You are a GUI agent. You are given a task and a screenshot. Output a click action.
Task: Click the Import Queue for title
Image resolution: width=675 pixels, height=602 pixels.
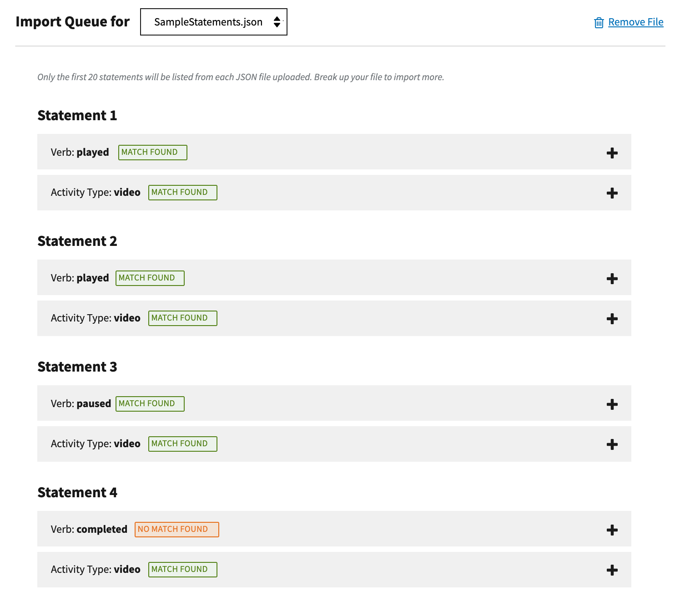(72, 21)
